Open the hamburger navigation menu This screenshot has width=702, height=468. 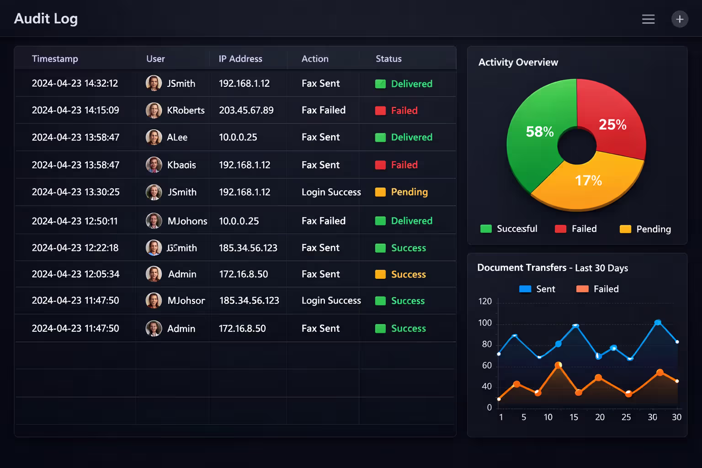pos(648,19)
